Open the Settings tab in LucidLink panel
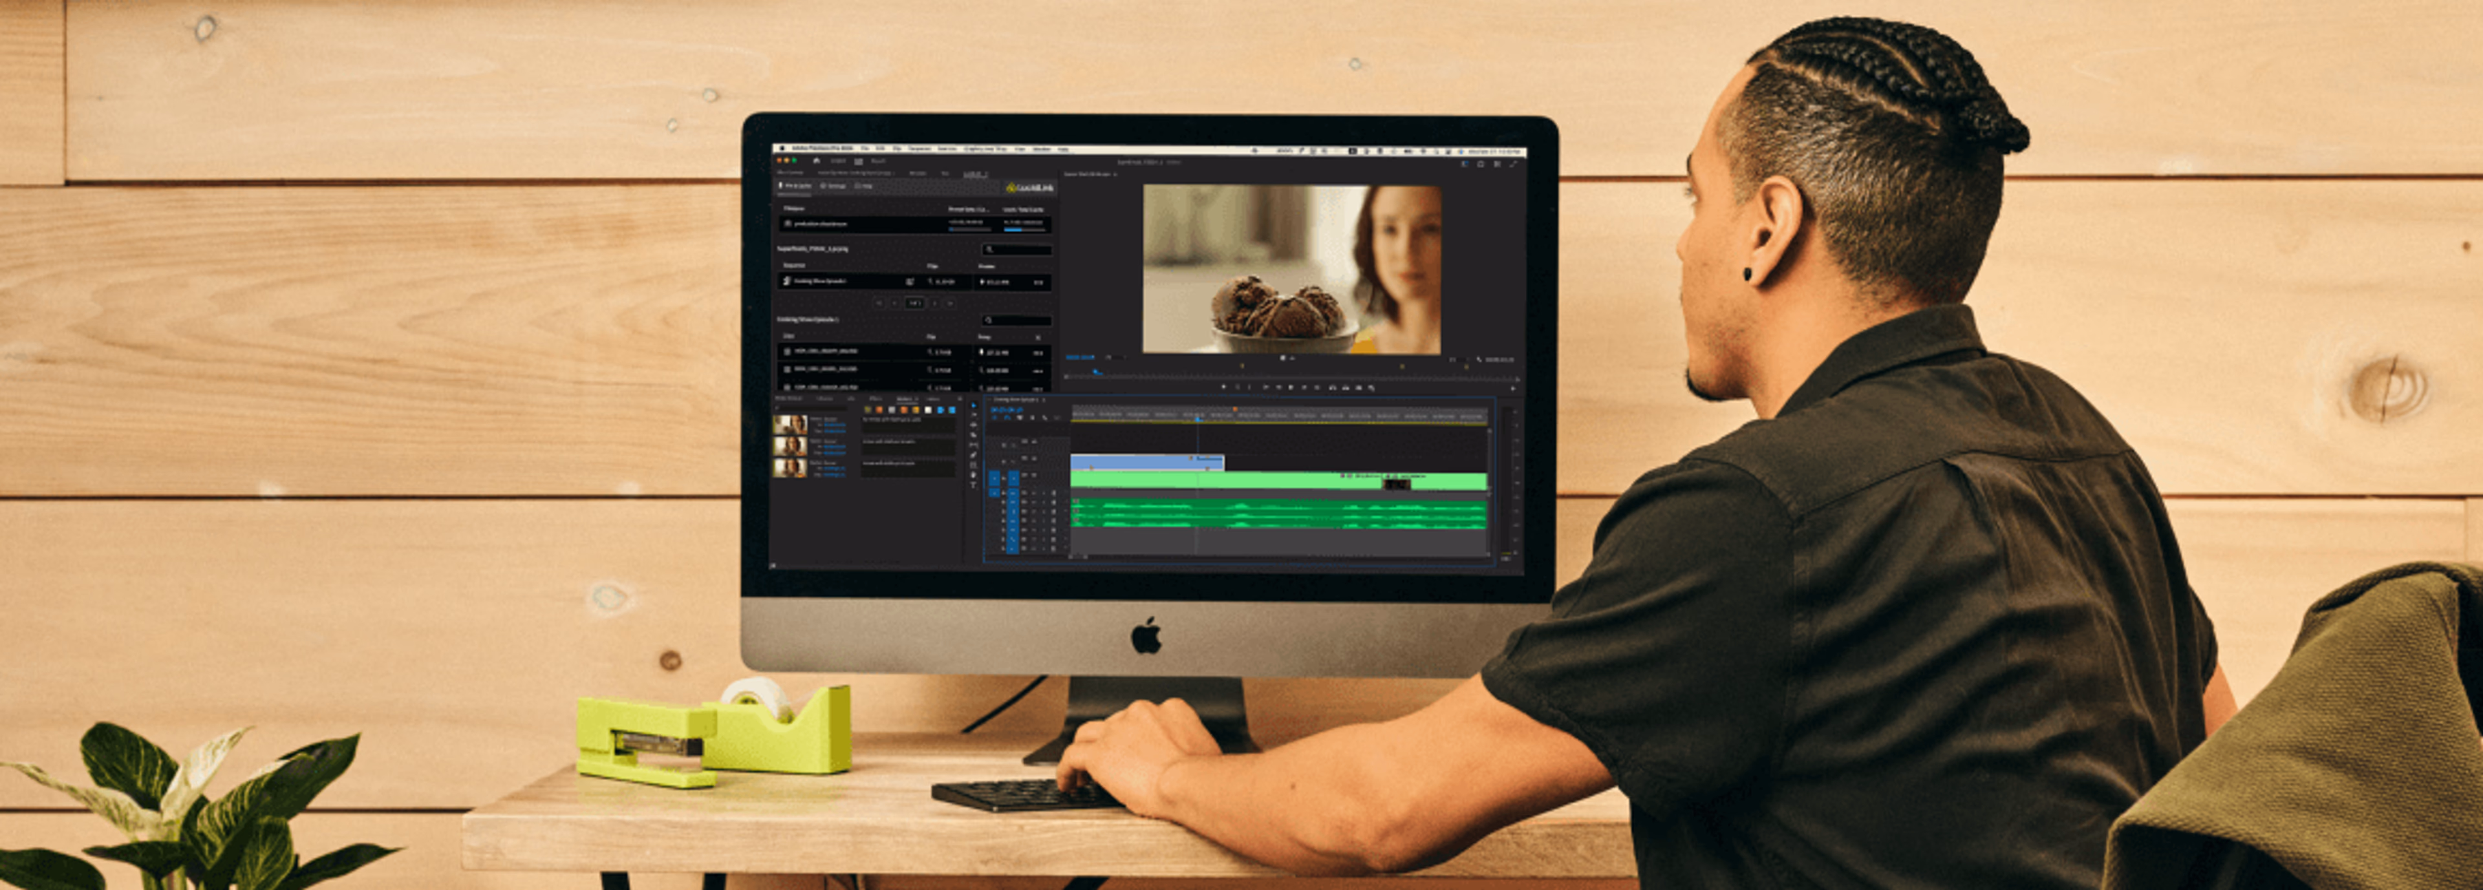The image size is (2483, 890). pos(833,186)
